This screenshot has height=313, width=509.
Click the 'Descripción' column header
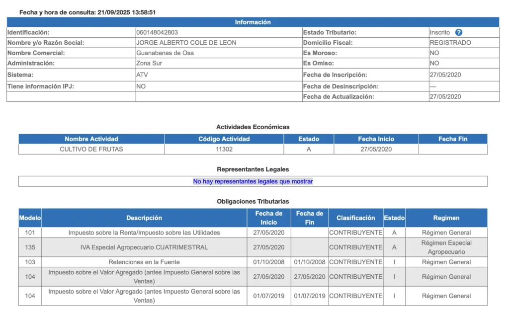pyautogui.click(x=144, y=218)
